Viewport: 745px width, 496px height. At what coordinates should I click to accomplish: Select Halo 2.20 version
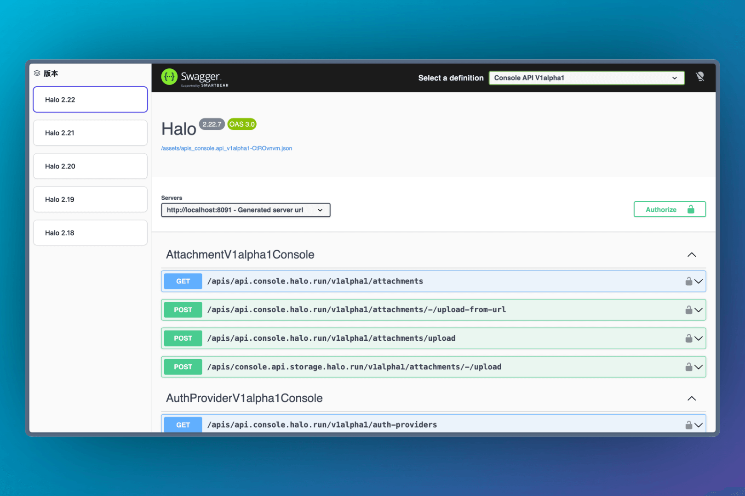pos(90,166)
